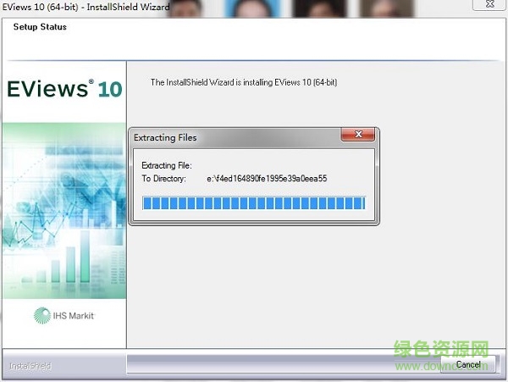Click the Extracting Files dialog title
508x382 pixels.
[165, 138]
